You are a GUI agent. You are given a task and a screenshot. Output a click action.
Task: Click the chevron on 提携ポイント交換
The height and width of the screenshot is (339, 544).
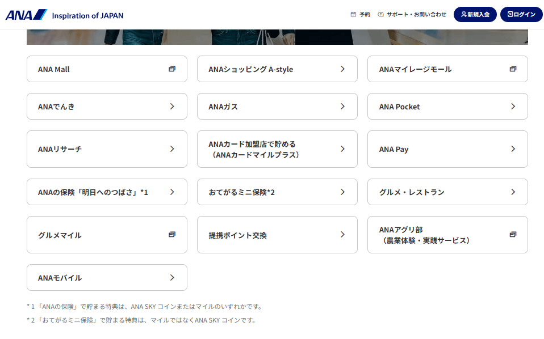tap(342, 235)
